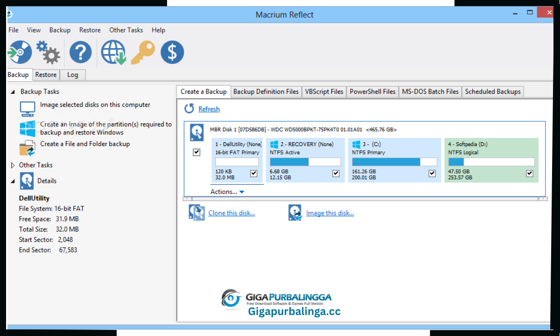Click the horizontal scrollbar right arrow

click(x=543, y=199)
